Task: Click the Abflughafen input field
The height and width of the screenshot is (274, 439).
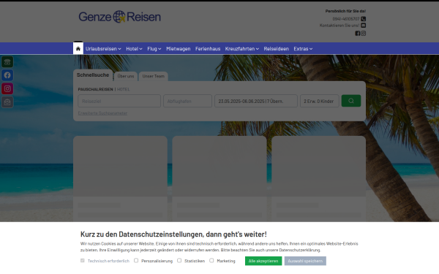Action: (x=187, y=101)
